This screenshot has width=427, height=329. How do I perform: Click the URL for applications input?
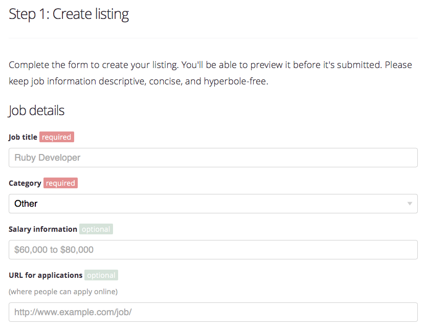click(213, 312)
